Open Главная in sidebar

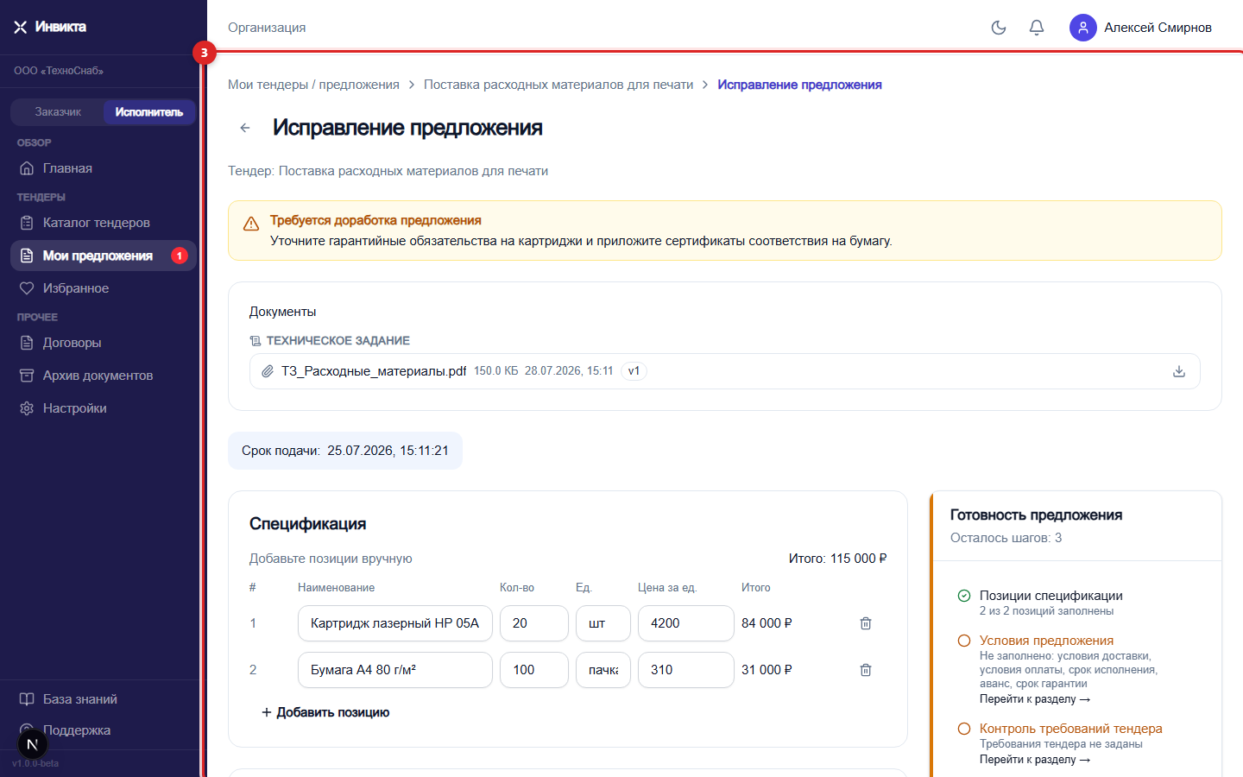(104, 168)
